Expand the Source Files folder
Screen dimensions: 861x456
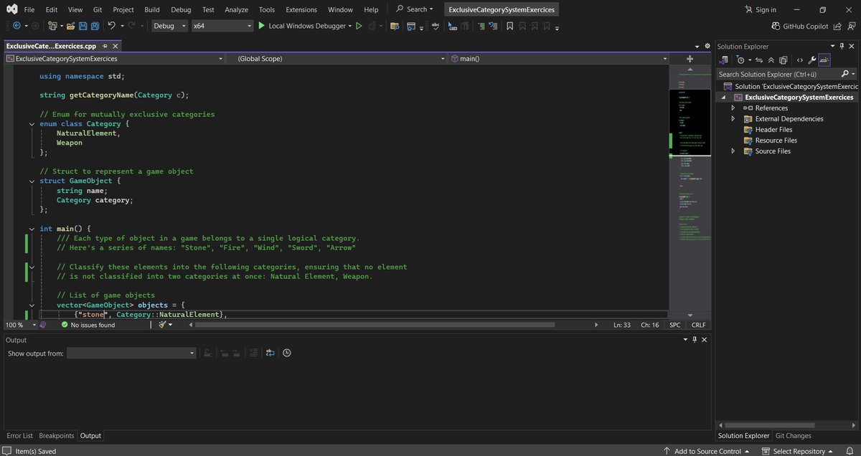pyautogui.click(x=733, y=151)
